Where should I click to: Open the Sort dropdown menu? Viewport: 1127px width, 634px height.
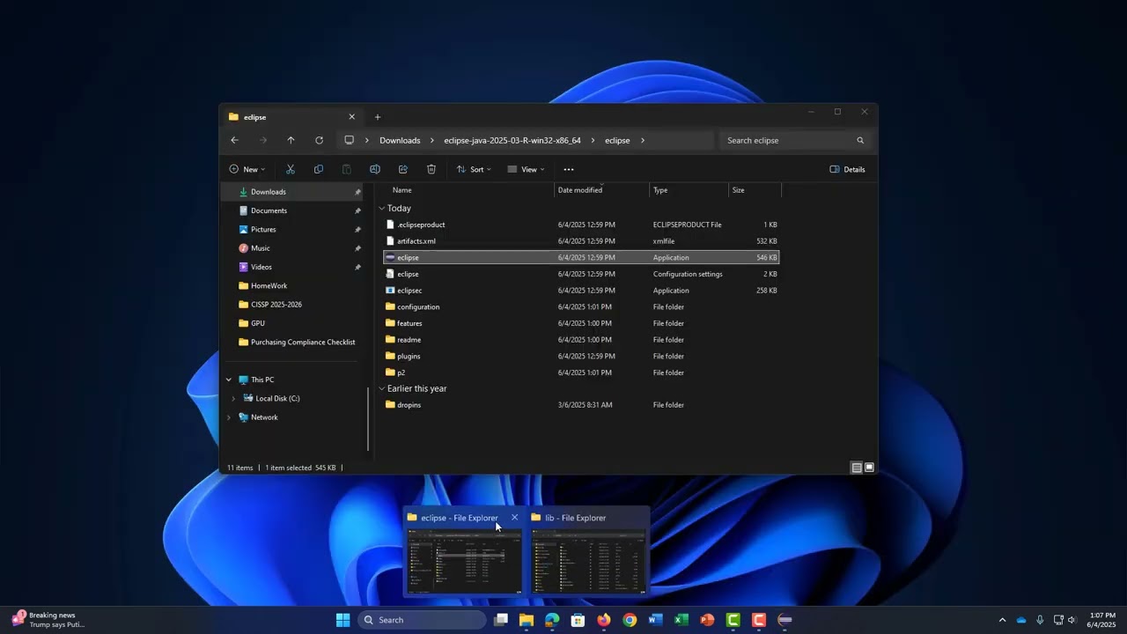(474, 169)
